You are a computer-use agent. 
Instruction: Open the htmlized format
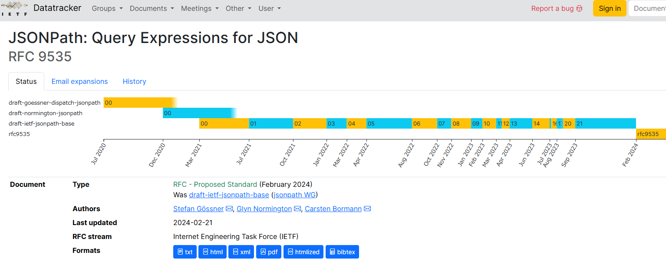(x=303, y=252)
